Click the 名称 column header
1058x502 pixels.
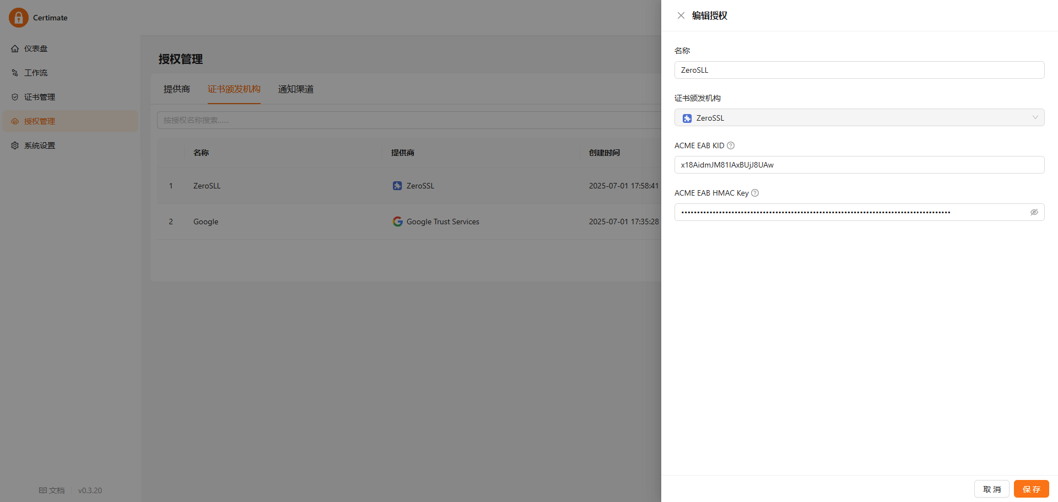click(x=201, y=153)
